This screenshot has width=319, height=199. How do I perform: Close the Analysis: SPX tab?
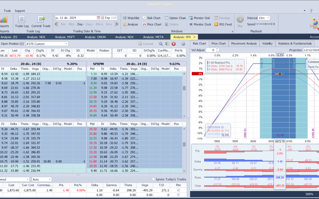(194, 37)
